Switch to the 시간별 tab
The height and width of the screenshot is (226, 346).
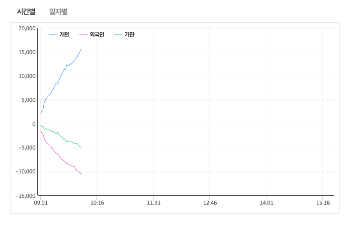(26, 11)
